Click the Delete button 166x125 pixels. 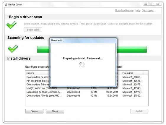click(x=34, y=111)
